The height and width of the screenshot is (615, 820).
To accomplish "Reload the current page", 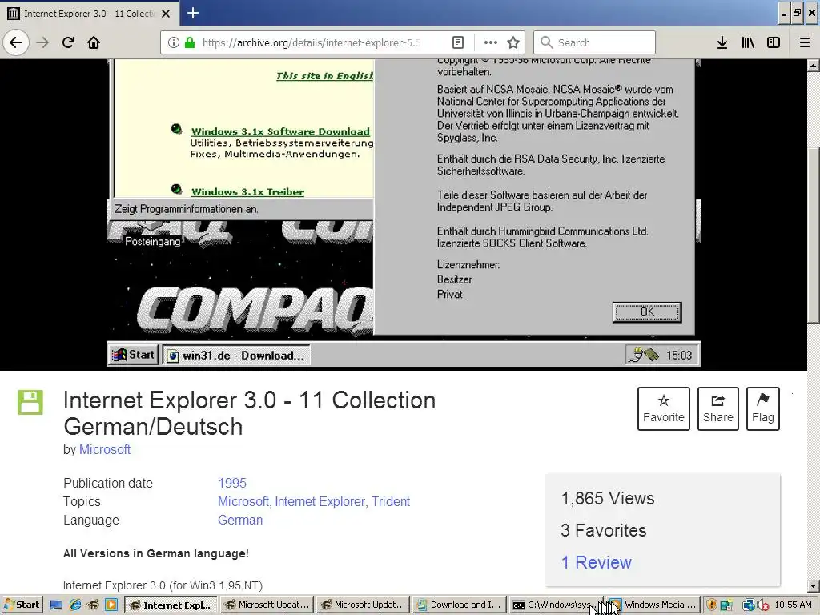I will (69, 42).
